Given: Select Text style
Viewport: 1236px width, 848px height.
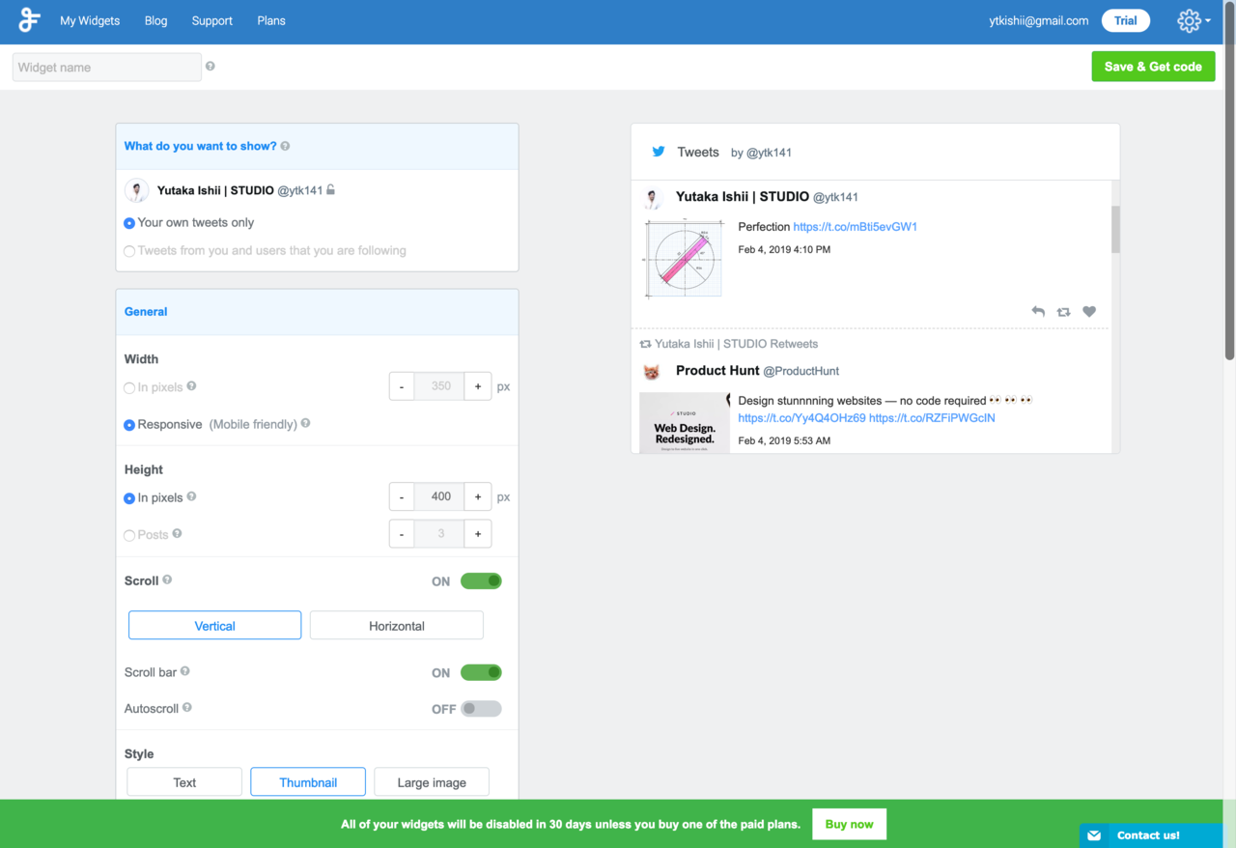Looking at the screenshot, I should 184,781.
